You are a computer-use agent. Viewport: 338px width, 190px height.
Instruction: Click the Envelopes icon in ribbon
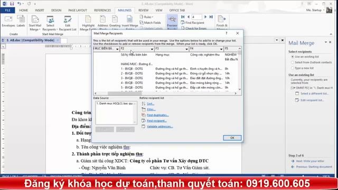tap(8, 21)
